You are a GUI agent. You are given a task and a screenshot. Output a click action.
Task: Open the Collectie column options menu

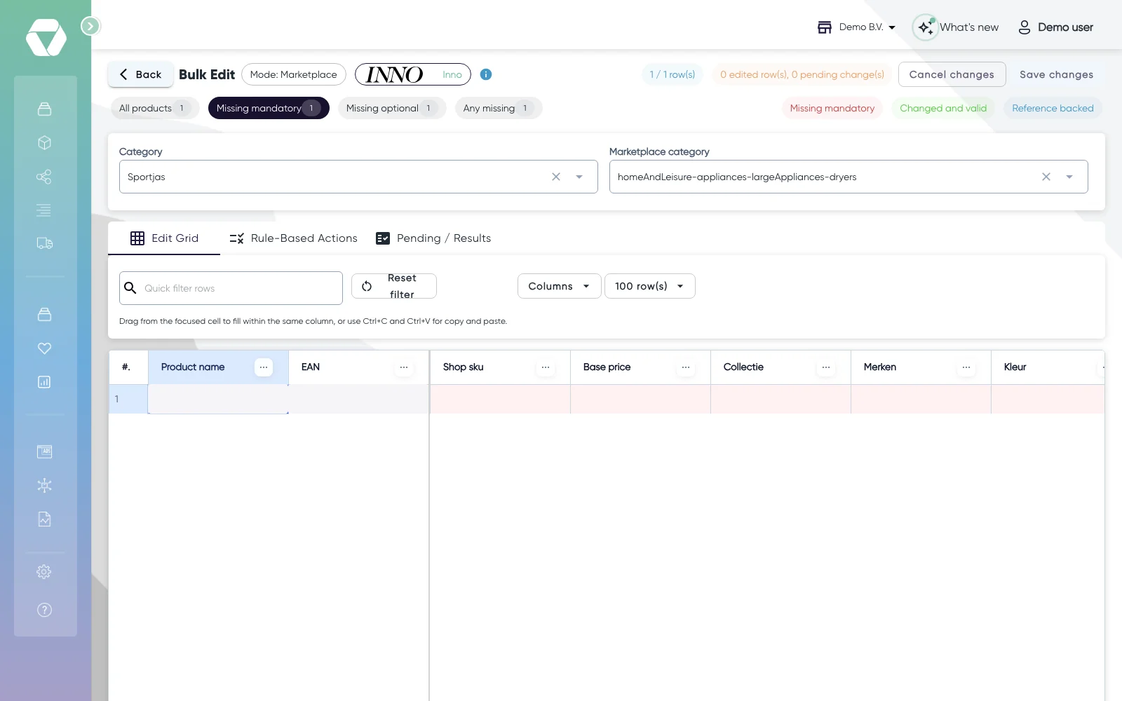(x=826, y=367)
